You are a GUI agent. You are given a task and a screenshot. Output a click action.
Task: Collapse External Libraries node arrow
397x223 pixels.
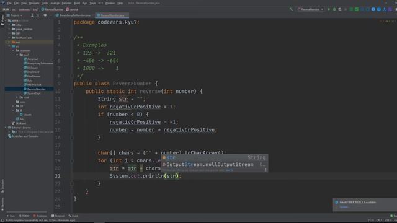point(6,128)
